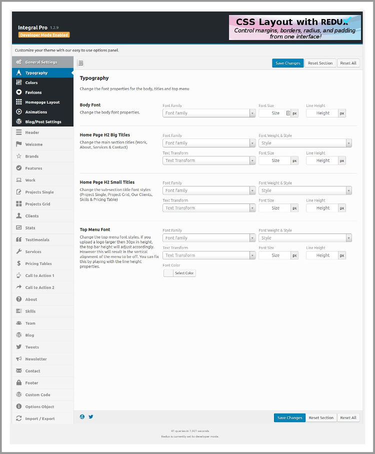
Task: Open the H2 Small Titles Style dropdown
Action: coord(305,190)
